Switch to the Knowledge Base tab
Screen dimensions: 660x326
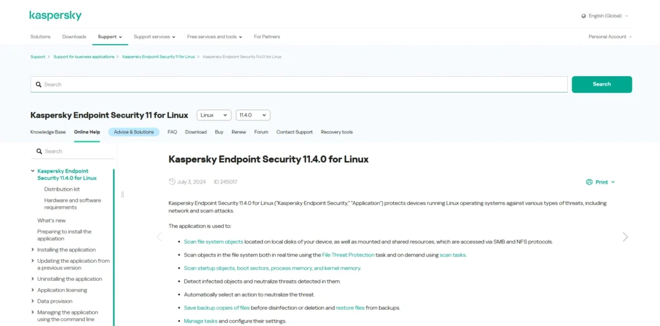point(48,132)
